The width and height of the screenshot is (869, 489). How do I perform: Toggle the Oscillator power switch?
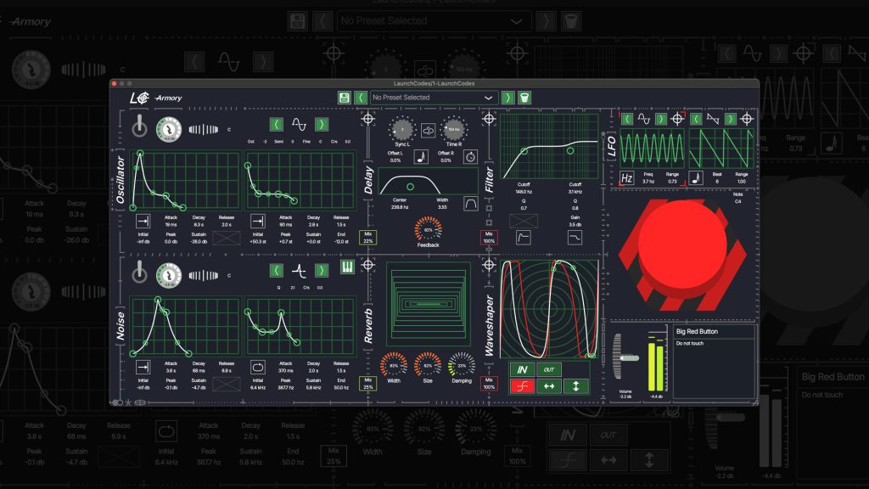pyautogui.click(x=139, y=127)
